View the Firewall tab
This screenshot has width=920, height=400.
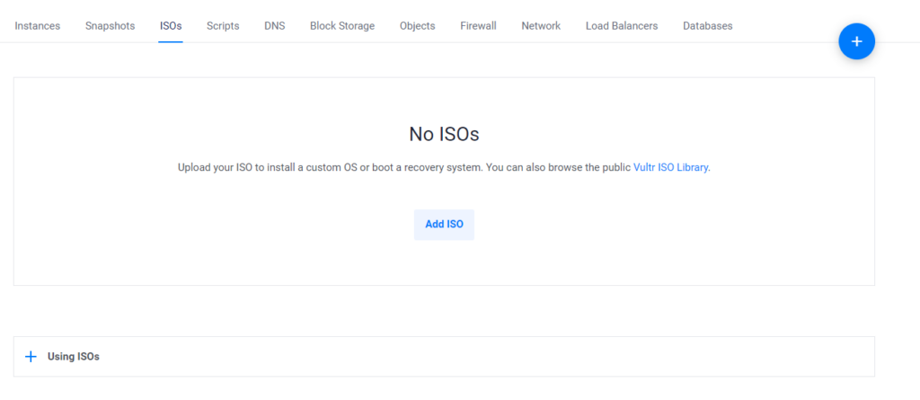[478, 26]
